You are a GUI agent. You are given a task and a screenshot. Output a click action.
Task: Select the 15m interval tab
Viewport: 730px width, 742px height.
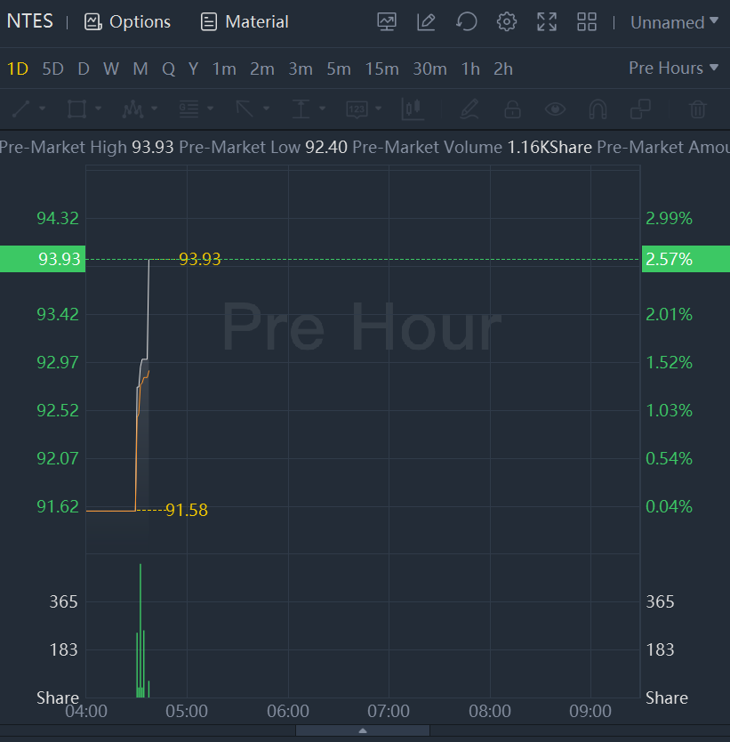coord(381,69)
